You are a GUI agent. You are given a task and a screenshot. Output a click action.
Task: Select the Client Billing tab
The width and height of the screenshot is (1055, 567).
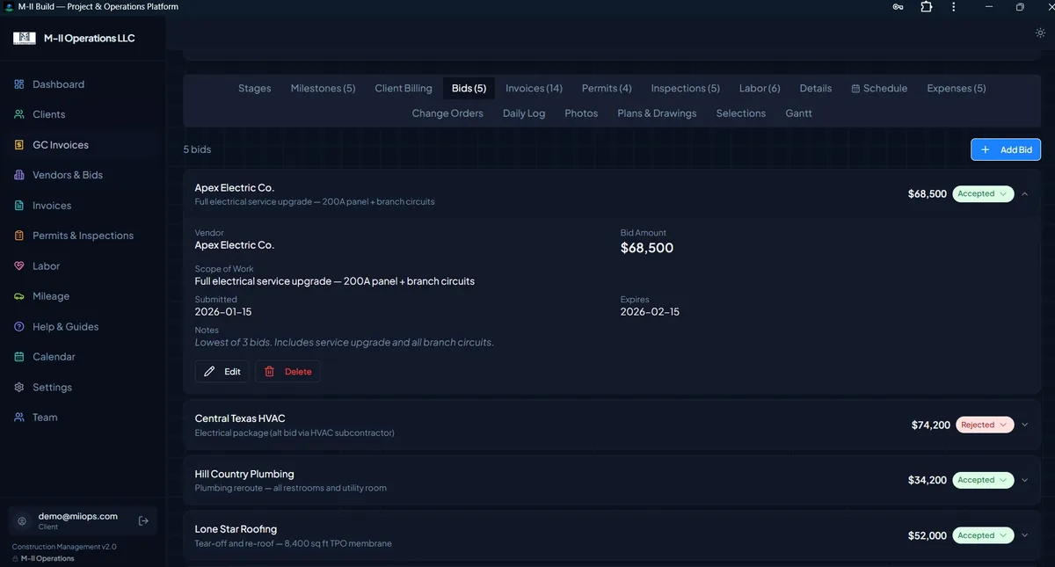(x=404, y=88)
